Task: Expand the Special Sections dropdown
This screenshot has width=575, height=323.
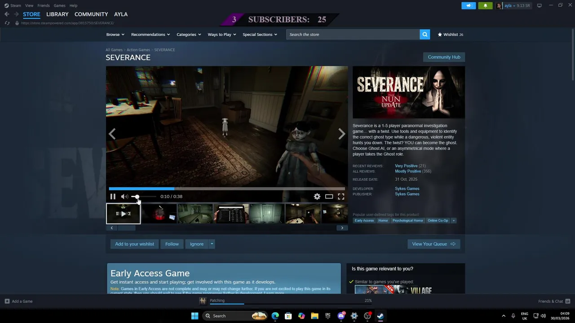Action: pos(260,35)
